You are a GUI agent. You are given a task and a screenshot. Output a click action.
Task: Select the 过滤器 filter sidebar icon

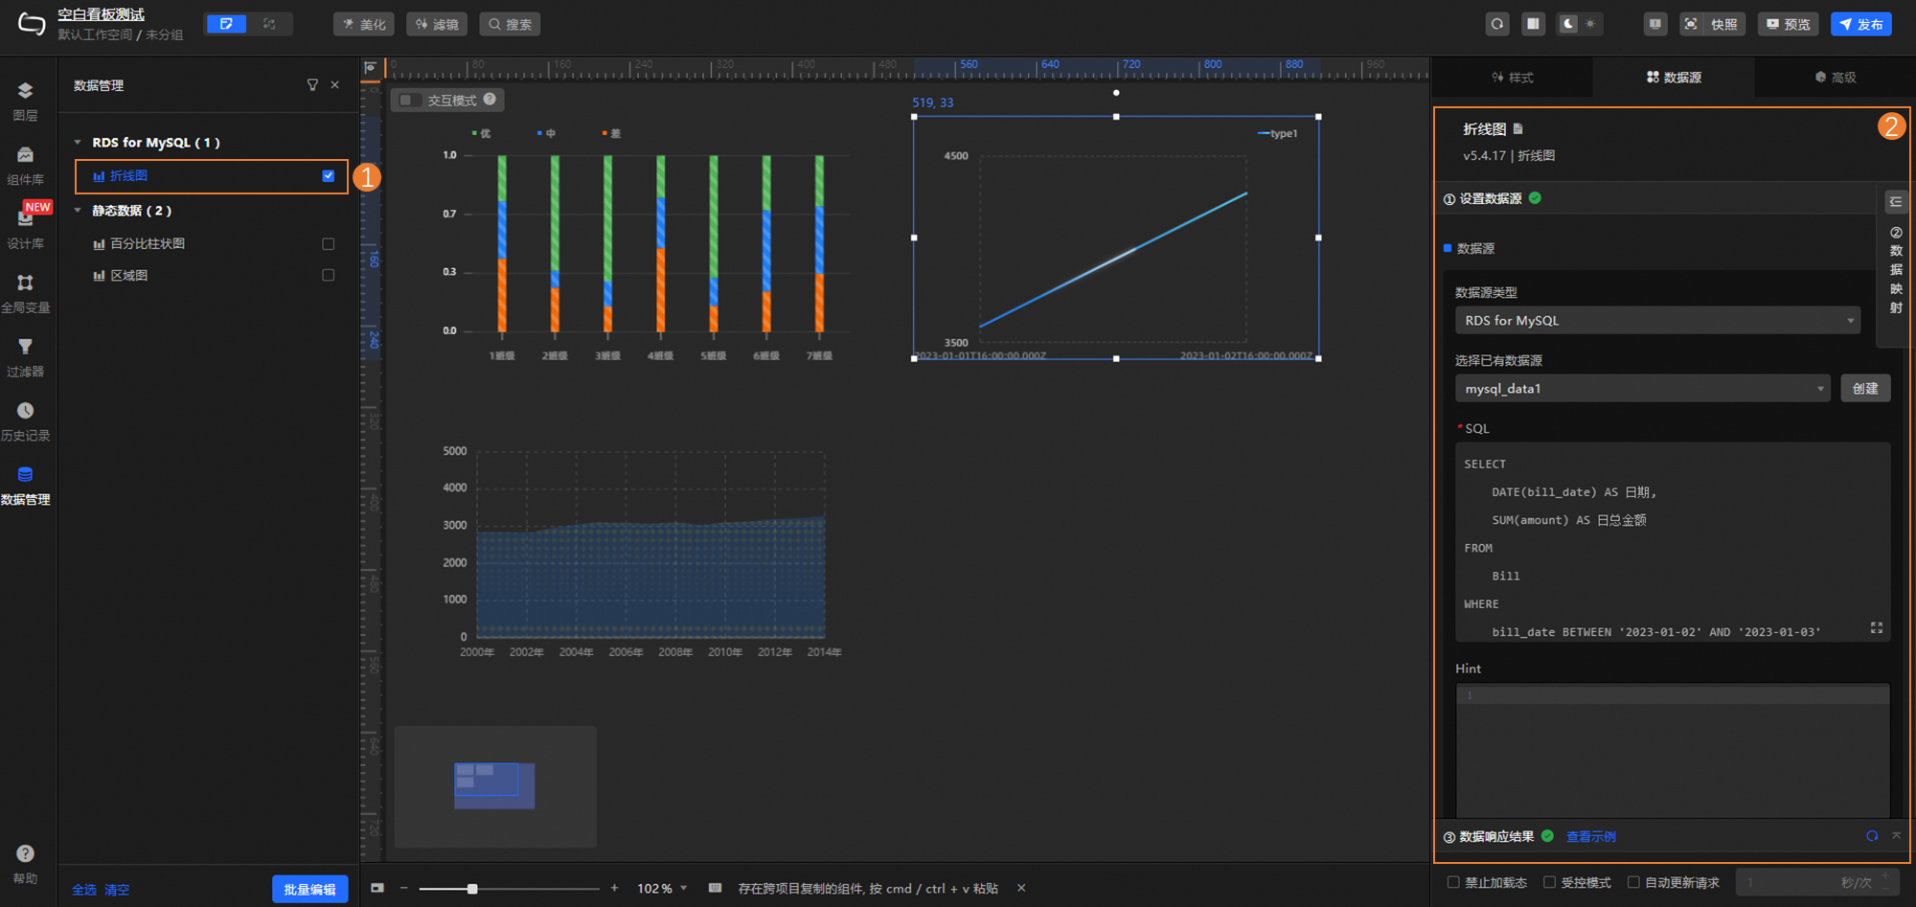click(26, 355)
